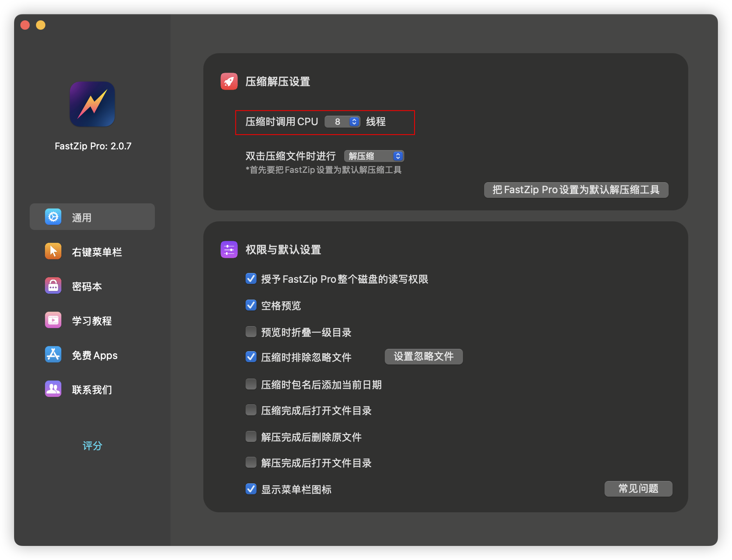
Task: Uncheck 显示菜单栏图标 option
Action: point(251,489)
